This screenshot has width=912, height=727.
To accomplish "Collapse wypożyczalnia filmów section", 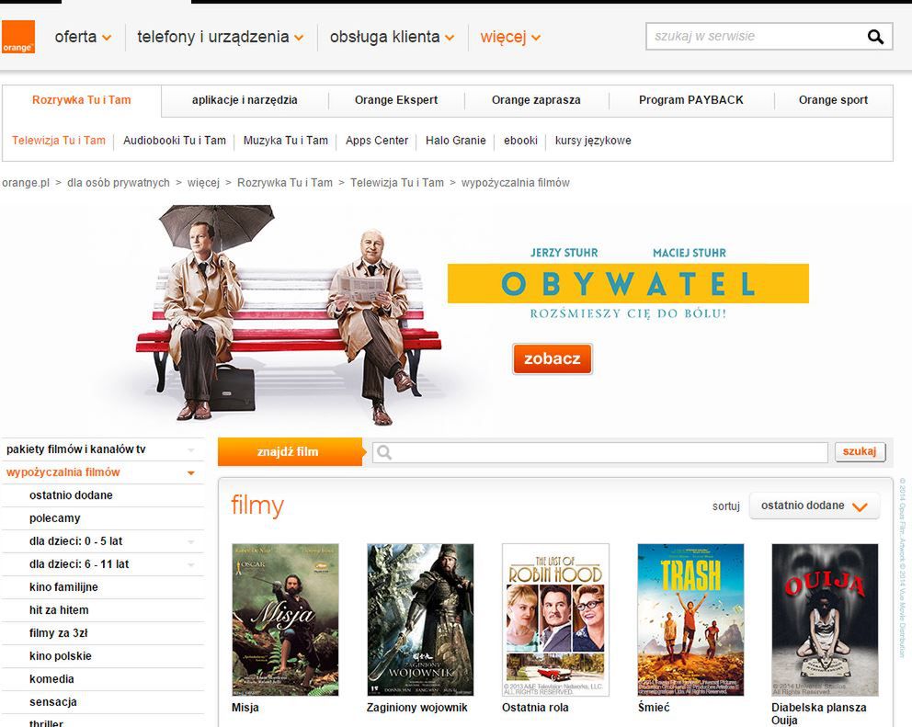I will click(x=102, y=472).
